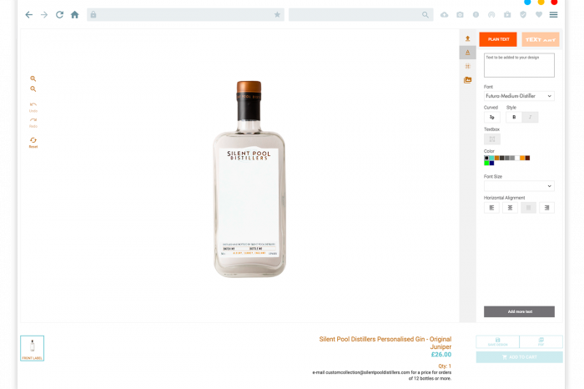584x389 pixels.
Task: Align text center
Action: 510,208
